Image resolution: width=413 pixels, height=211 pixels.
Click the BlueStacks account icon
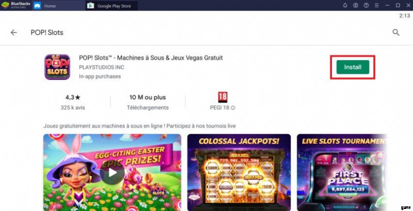click(356, 5)
